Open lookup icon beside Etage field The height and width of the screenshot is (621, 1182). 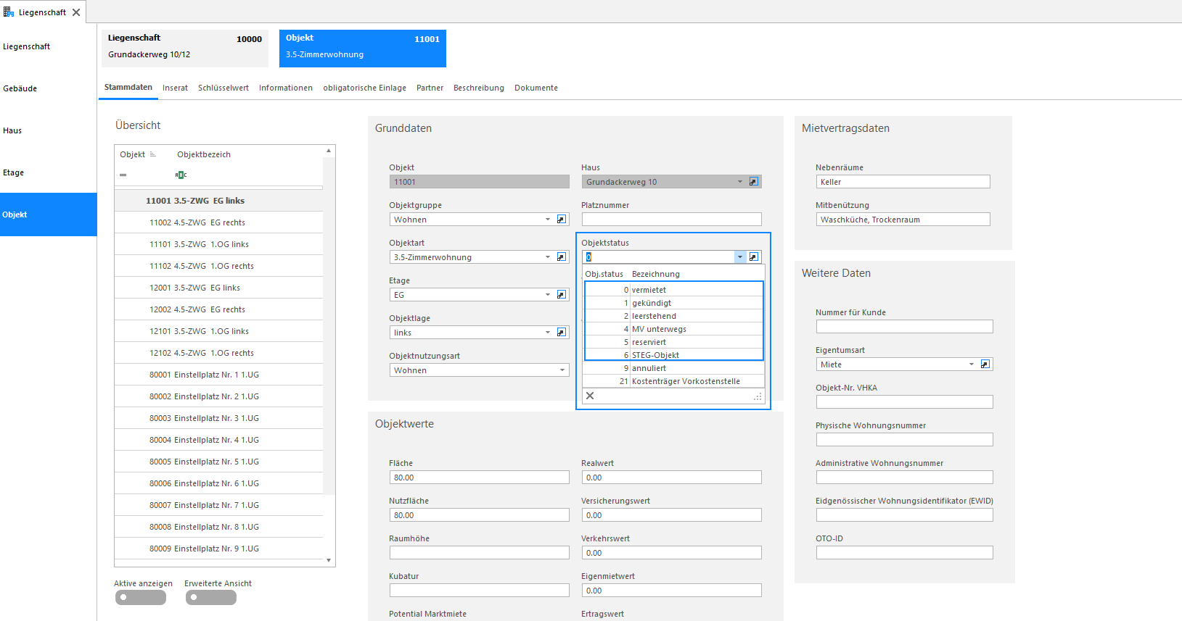(x=562, y=295)
